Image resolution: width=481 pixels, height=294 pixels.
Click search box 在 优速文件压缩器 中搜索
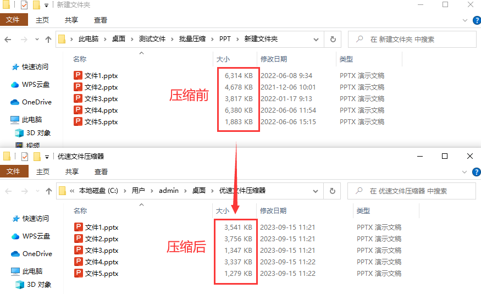[411, 191]
